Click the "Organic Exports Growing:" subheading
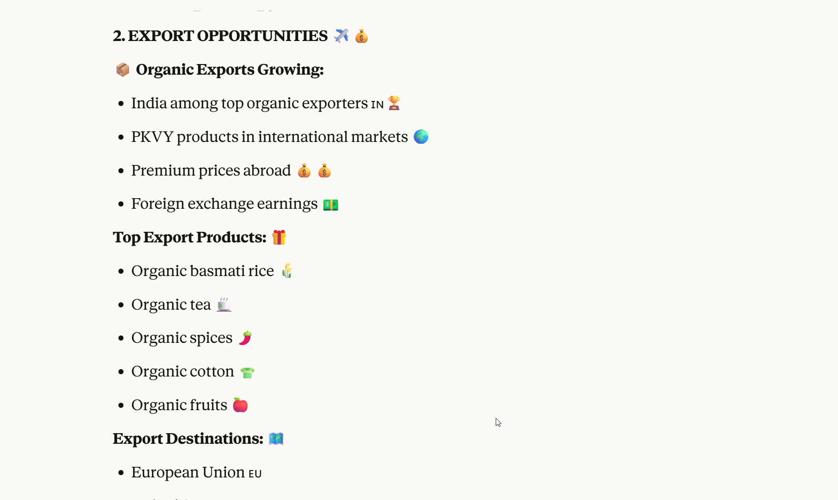838x500 pixels. 229,70
